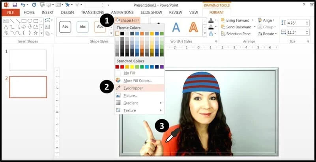Click the blue WordArt style A
Viewport: 316px width, 162px height.
point(176,27)
